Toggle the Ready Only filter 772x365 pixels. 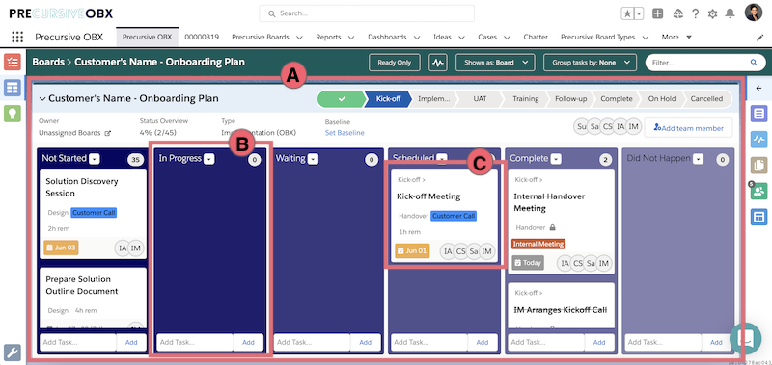(x=395, y=63)
